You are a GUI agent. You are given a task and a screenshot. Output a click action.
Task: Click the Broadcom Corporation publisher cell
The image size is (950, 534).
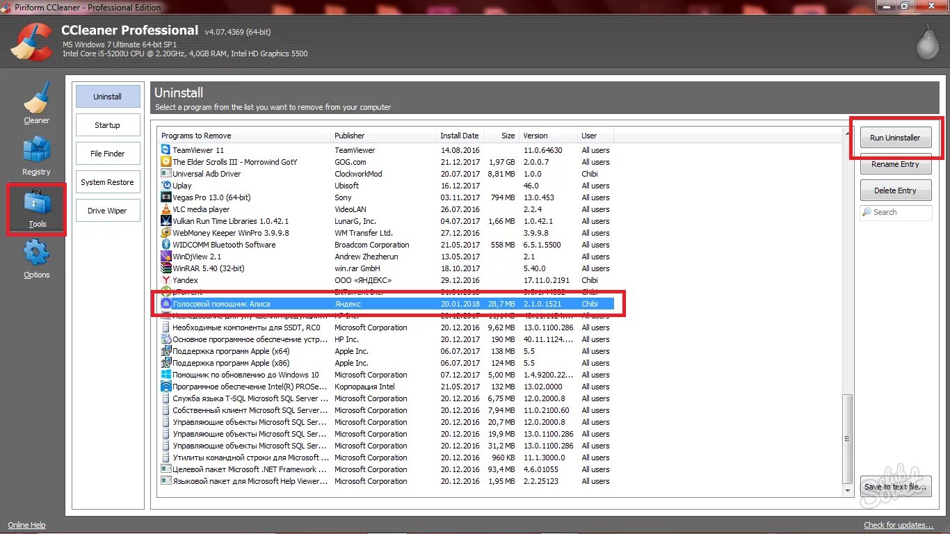tap(372, 245)
